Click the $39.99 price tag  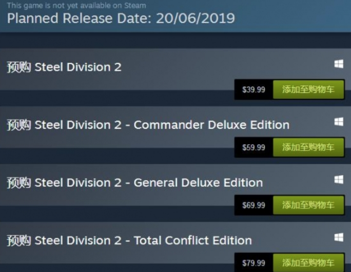254,90
